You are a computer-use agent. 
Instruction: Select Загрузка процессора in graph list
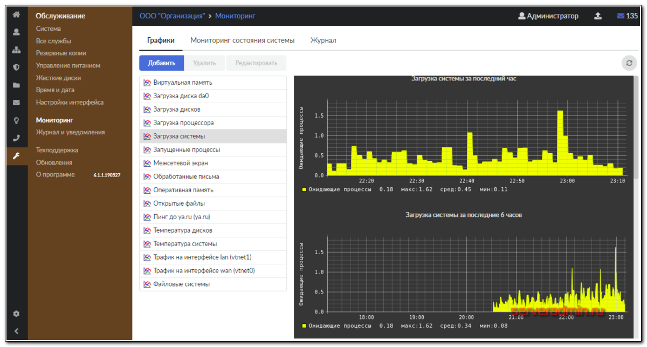(183, 123)
